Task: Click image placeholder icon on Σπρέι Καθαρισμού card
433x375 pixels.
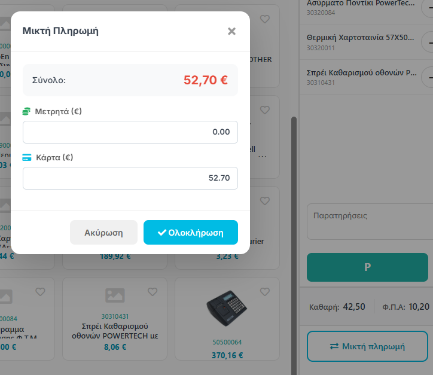Action: coord(114,295)
